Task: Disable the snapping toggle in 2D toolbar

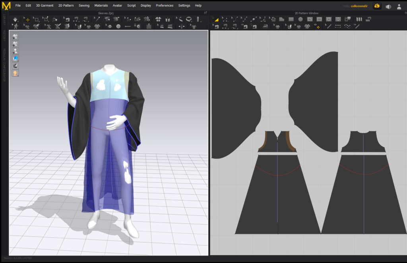Action: click(317, 27)
